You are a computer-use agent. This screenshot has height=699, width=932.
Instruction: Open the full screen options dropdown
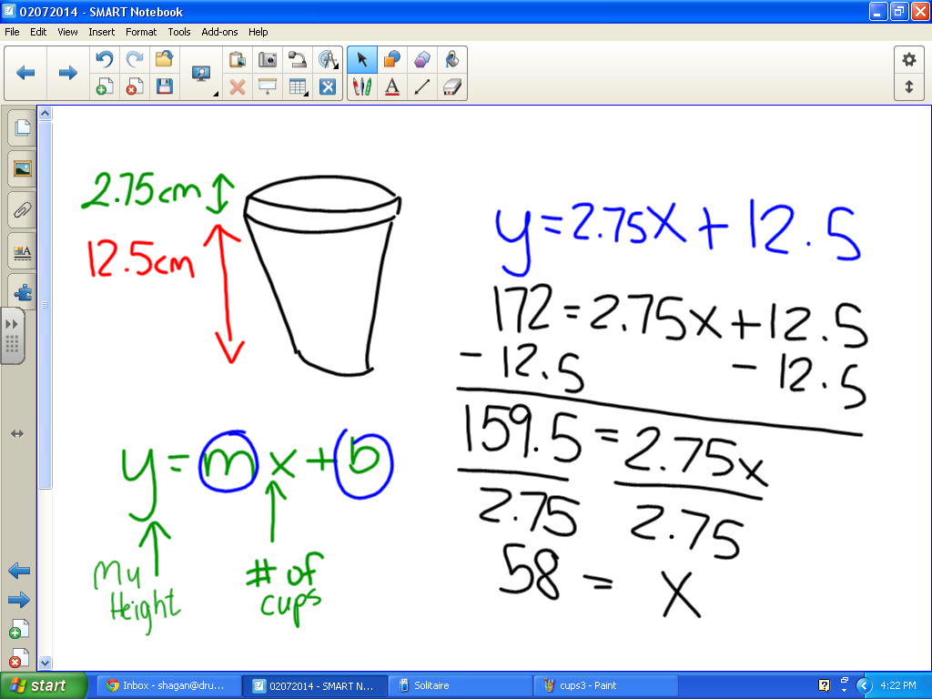point(216,93)
